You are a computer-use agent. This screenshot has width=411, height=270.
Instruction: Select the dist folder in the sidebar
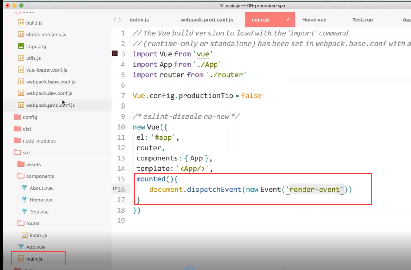pos(27,129)
